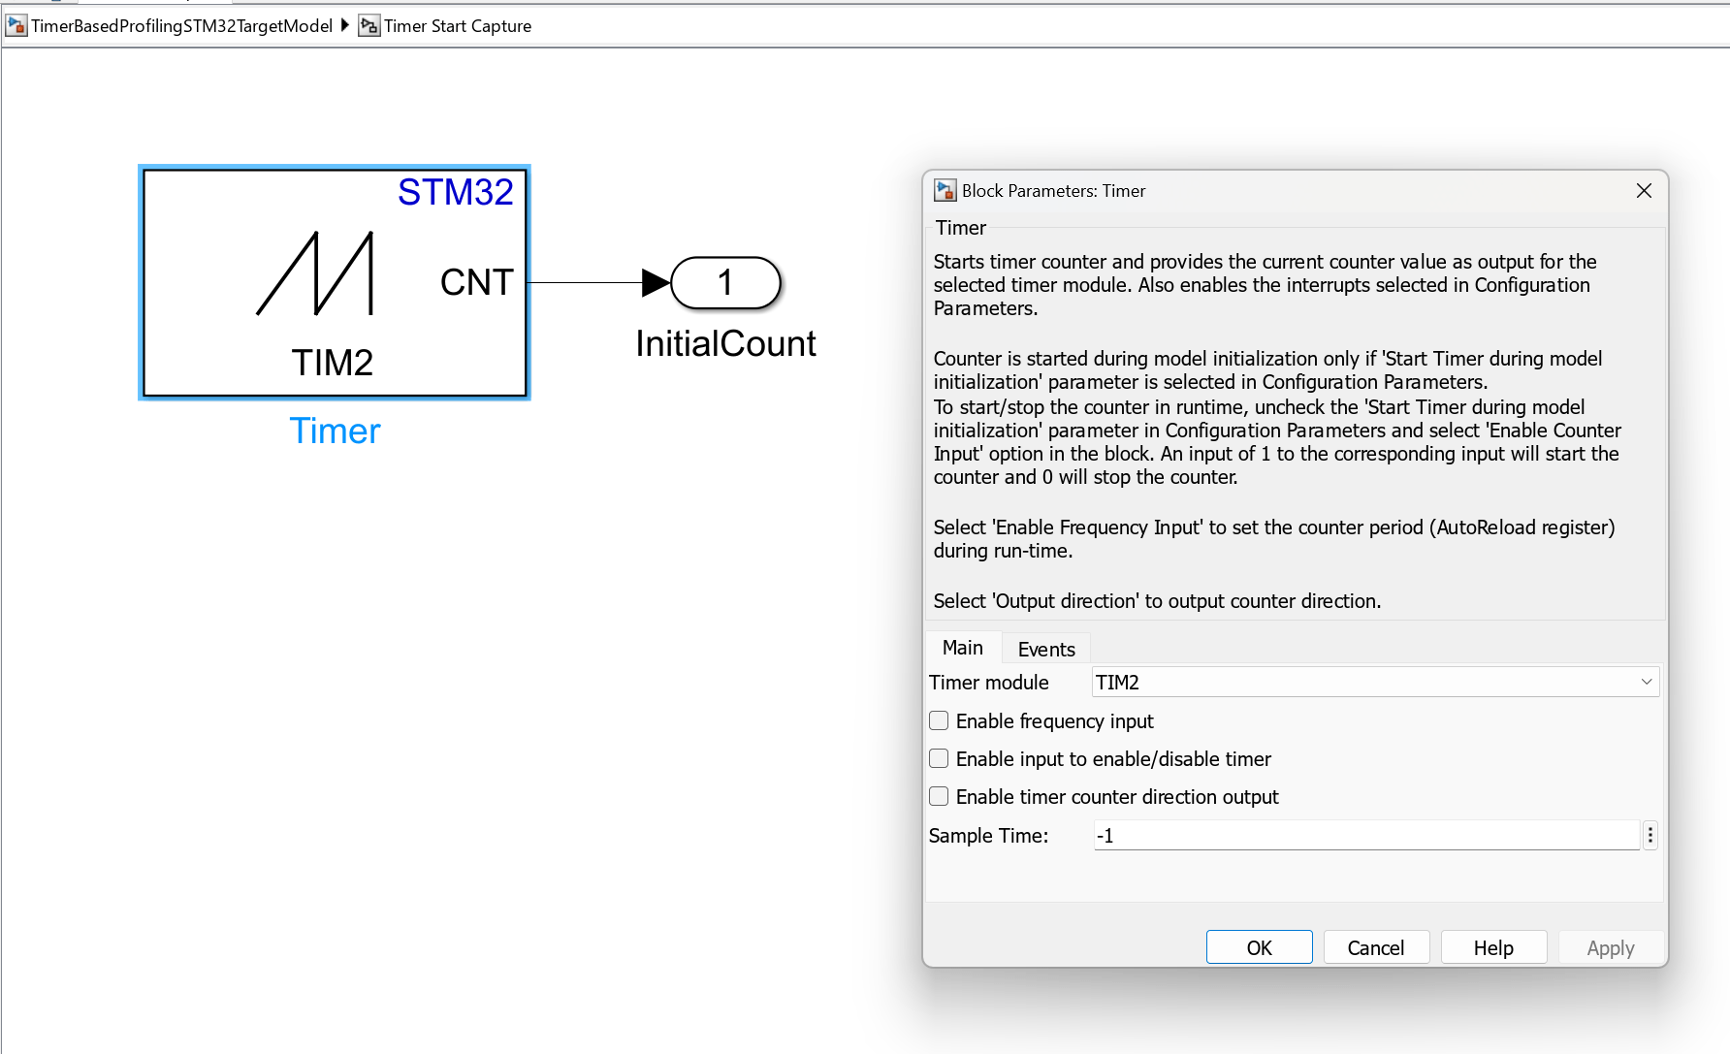Click the Cancel button
This screenshot has width=1730, height=1054.
pyautogui.click(x=1375, y=947)
